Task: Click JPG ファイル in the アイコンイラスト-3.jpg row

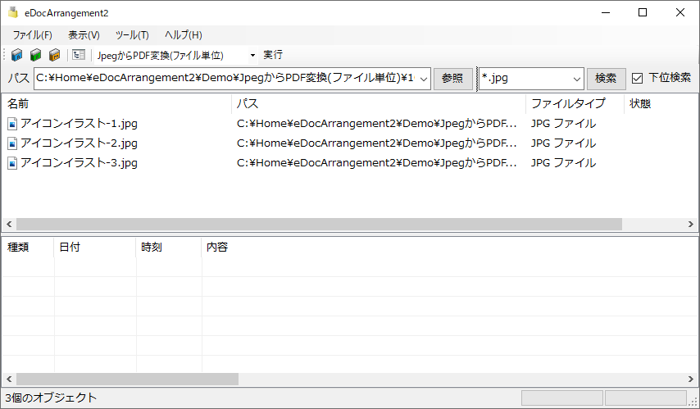Action: [563, 163]
